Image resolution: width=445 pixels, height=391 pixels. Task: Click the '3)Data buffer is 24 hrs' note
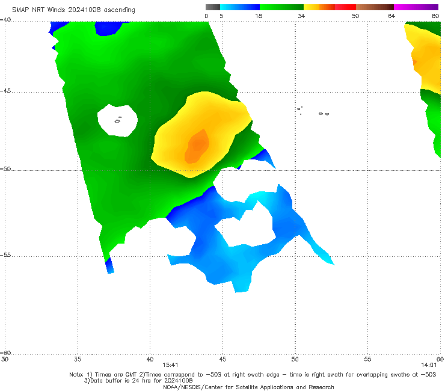(x=138, y=381)
